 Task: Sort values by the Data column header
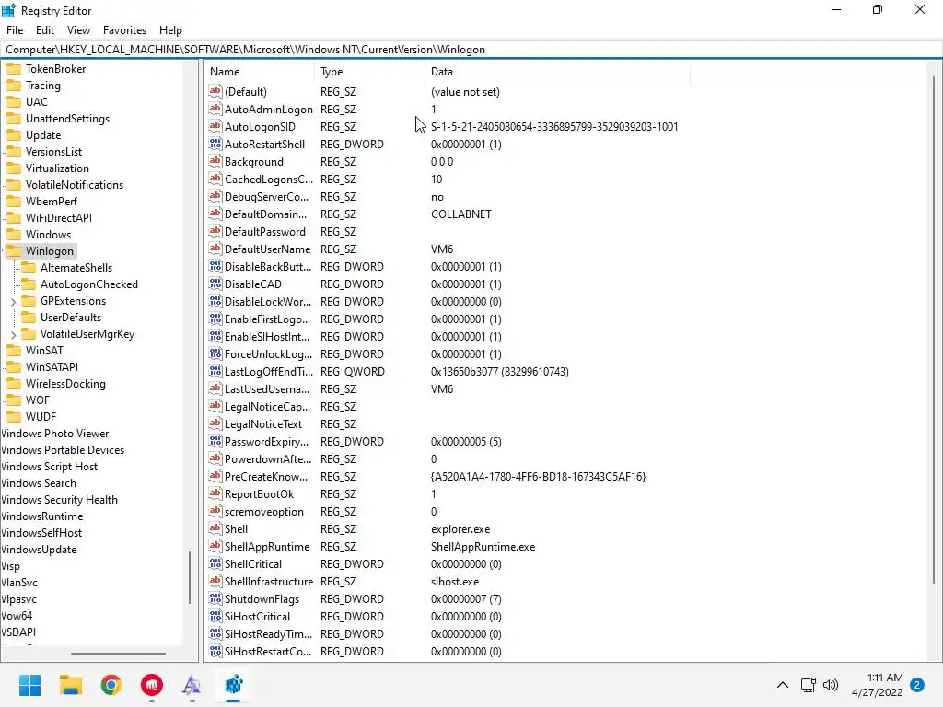pyautogui.click(x=557, y=72)
